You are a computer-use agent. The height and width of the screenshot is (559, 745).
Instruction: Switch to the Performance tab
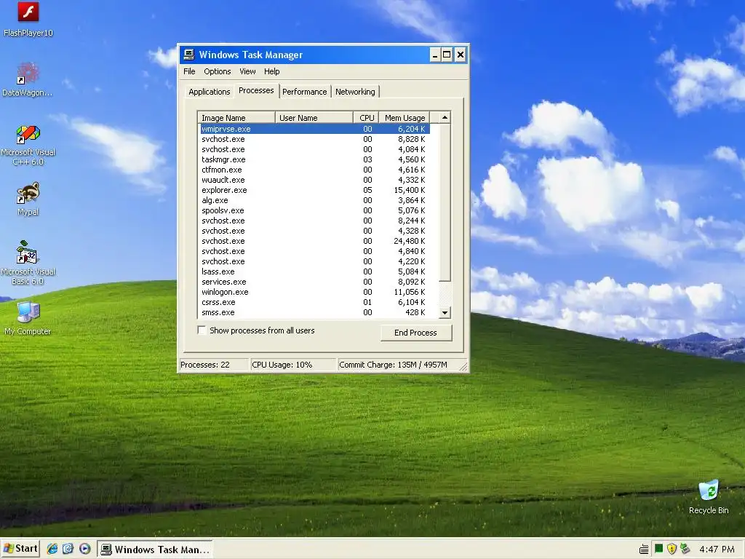(305, 92)
